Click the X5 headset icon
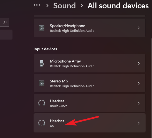 pyautogui.click(x=42, y=123)
